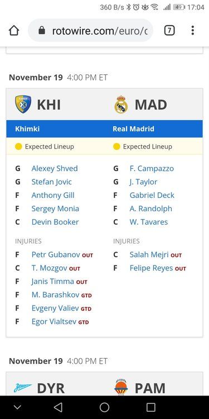Open the Chrome three-dot menu
The image size is (209, 419).
pyautogui.click(x=193, y=31)
